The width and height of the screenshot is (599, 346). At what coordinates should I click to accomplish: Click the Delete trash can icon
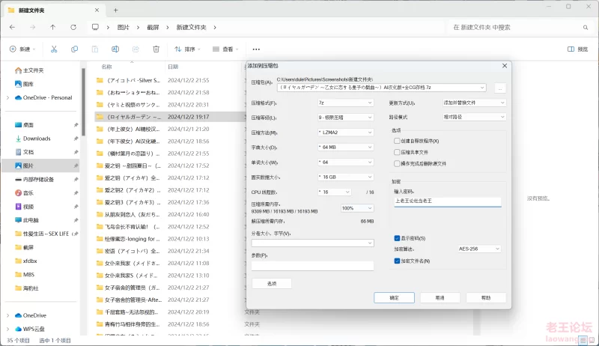[156, 49]
